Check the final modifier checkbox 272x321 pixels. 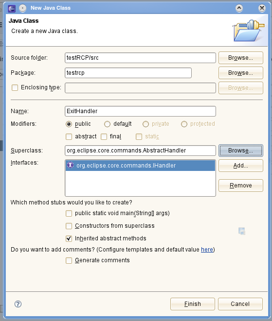[104, 136]
